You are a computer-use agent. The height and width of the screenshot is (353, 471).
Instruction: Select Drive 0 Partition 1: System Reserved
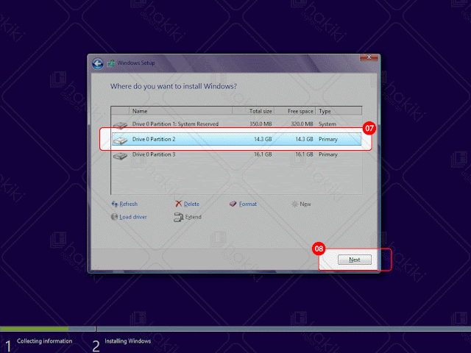236,124
